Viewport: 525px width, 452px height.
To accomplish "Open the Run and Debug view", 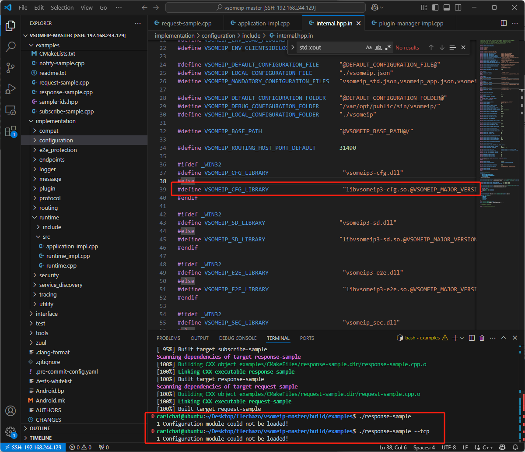I will (x=10, y=89).
